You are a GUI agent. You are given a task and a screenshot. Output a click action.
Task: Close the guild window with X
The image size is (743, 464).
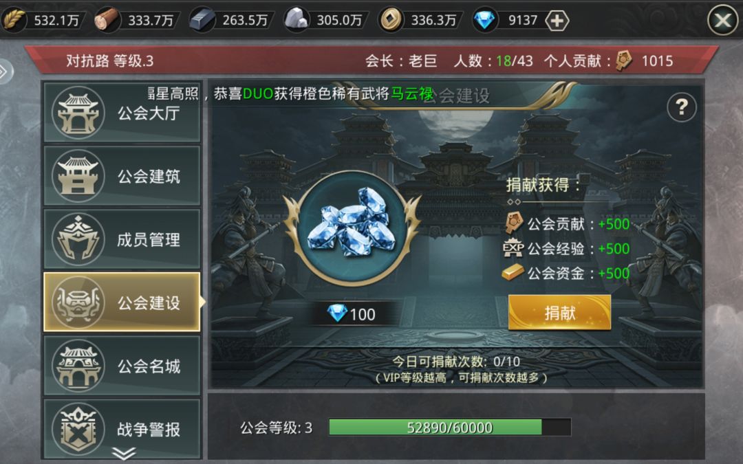tap(722, 20)
